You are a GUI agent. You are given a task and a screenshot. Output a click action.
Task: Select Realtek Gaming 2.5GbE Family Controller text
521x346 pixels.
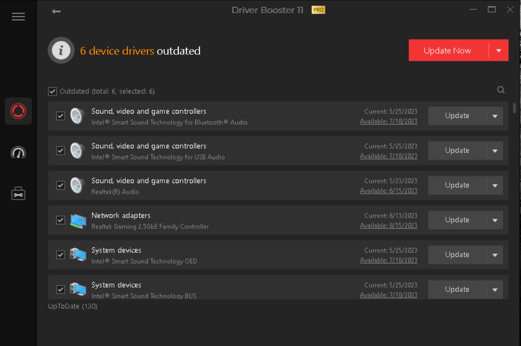150,227
